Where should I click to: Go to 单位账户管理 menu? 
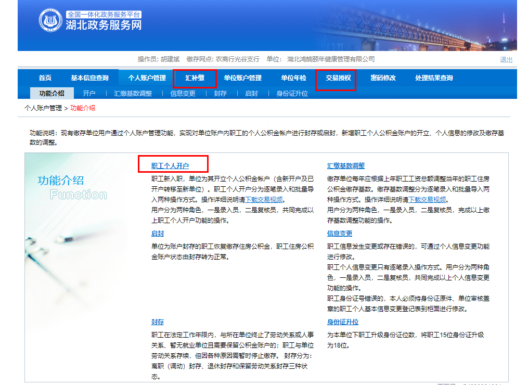coord(242,78)
